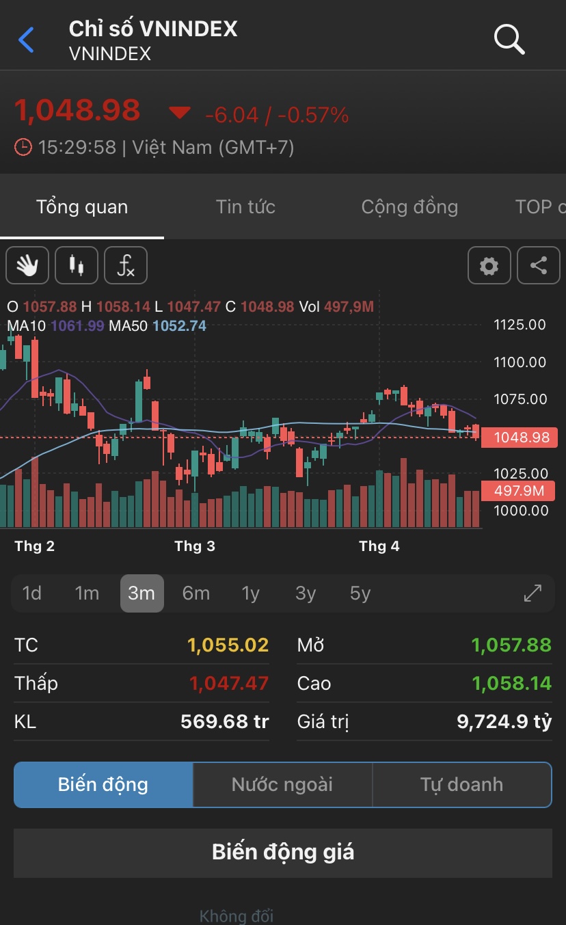Open chart settings gear
566x925 pixels.
pos(489,265)
